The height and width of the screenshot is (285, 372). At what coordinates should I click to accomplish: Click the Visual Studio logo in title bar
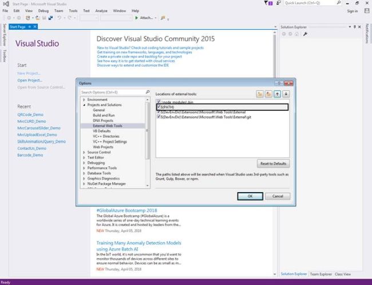[x=6, y=4]
